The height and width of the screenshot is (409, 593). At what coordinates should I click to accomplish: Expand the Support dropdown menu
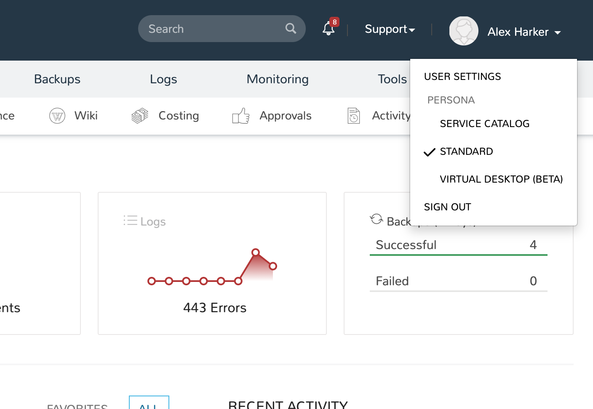point(390,29)
